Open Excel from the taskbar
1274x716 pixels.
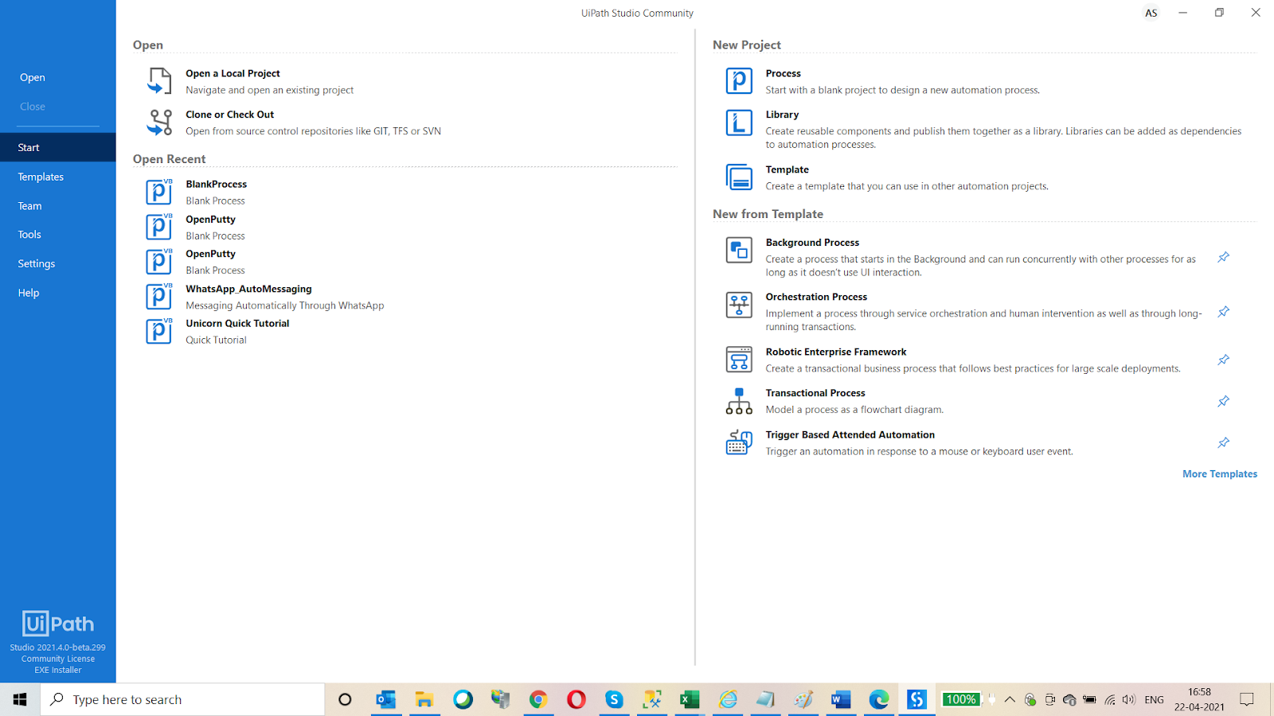(x=690, y=699)
